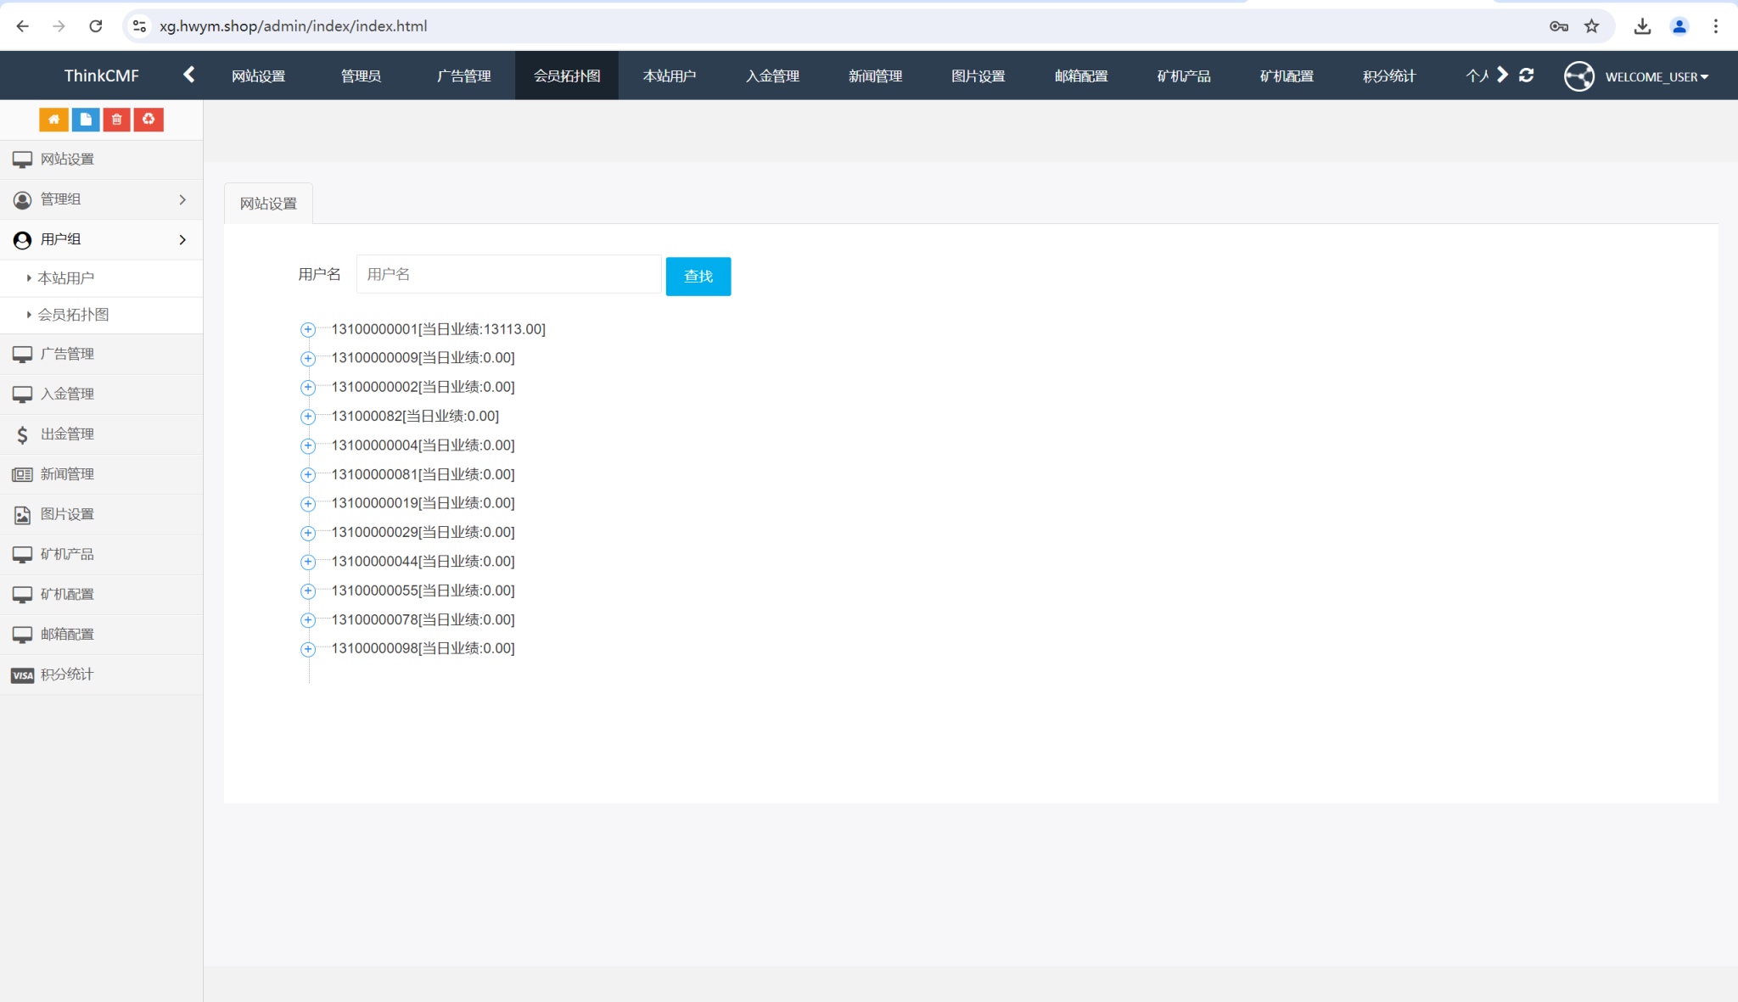Click the red recycle icon button
Image resolution: width=1738 pixels, height=1002 pixels.
tap(149, 120)
